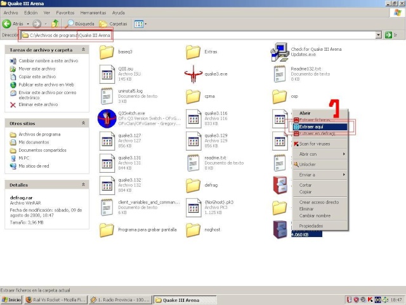Choose Propiedades in the context menu

(x=320, y=226)
